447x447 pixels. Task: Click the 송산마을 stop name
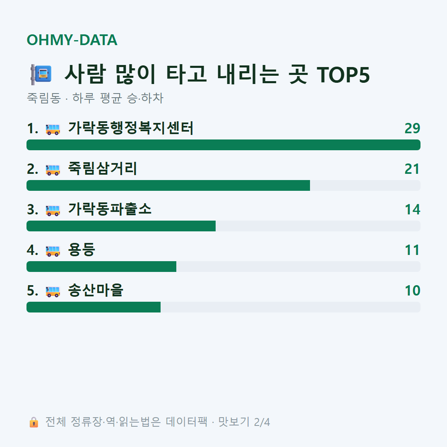tap(96, 290)
